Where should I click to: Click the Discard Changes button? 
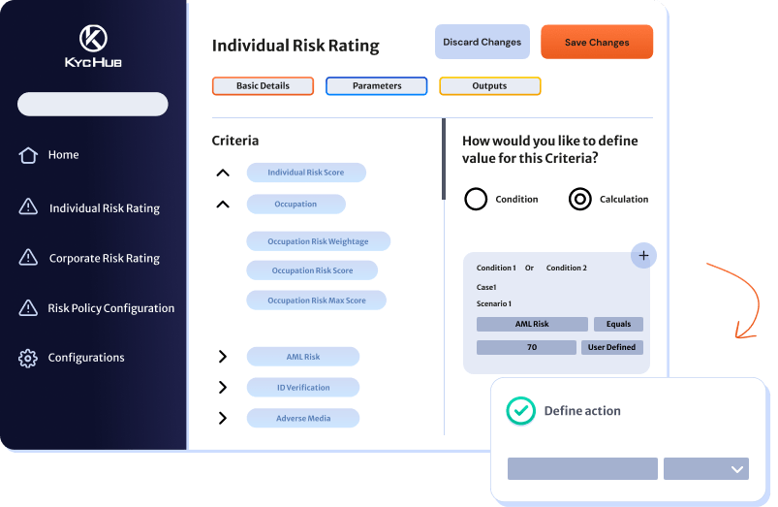482,42
